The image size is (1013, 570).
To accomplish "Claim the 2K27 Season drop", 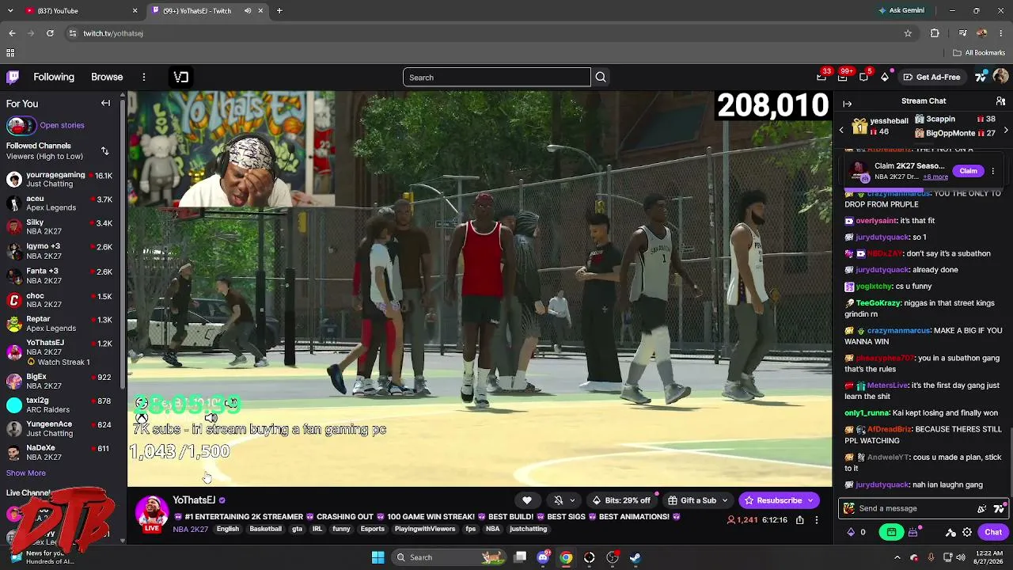I will pyautogui.click(x=968, y=171).
